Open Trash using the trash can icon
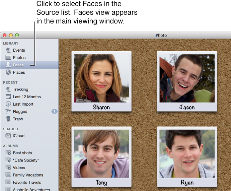Image resolution: width=231 pixels, height=191 pixels. point(8,119)
